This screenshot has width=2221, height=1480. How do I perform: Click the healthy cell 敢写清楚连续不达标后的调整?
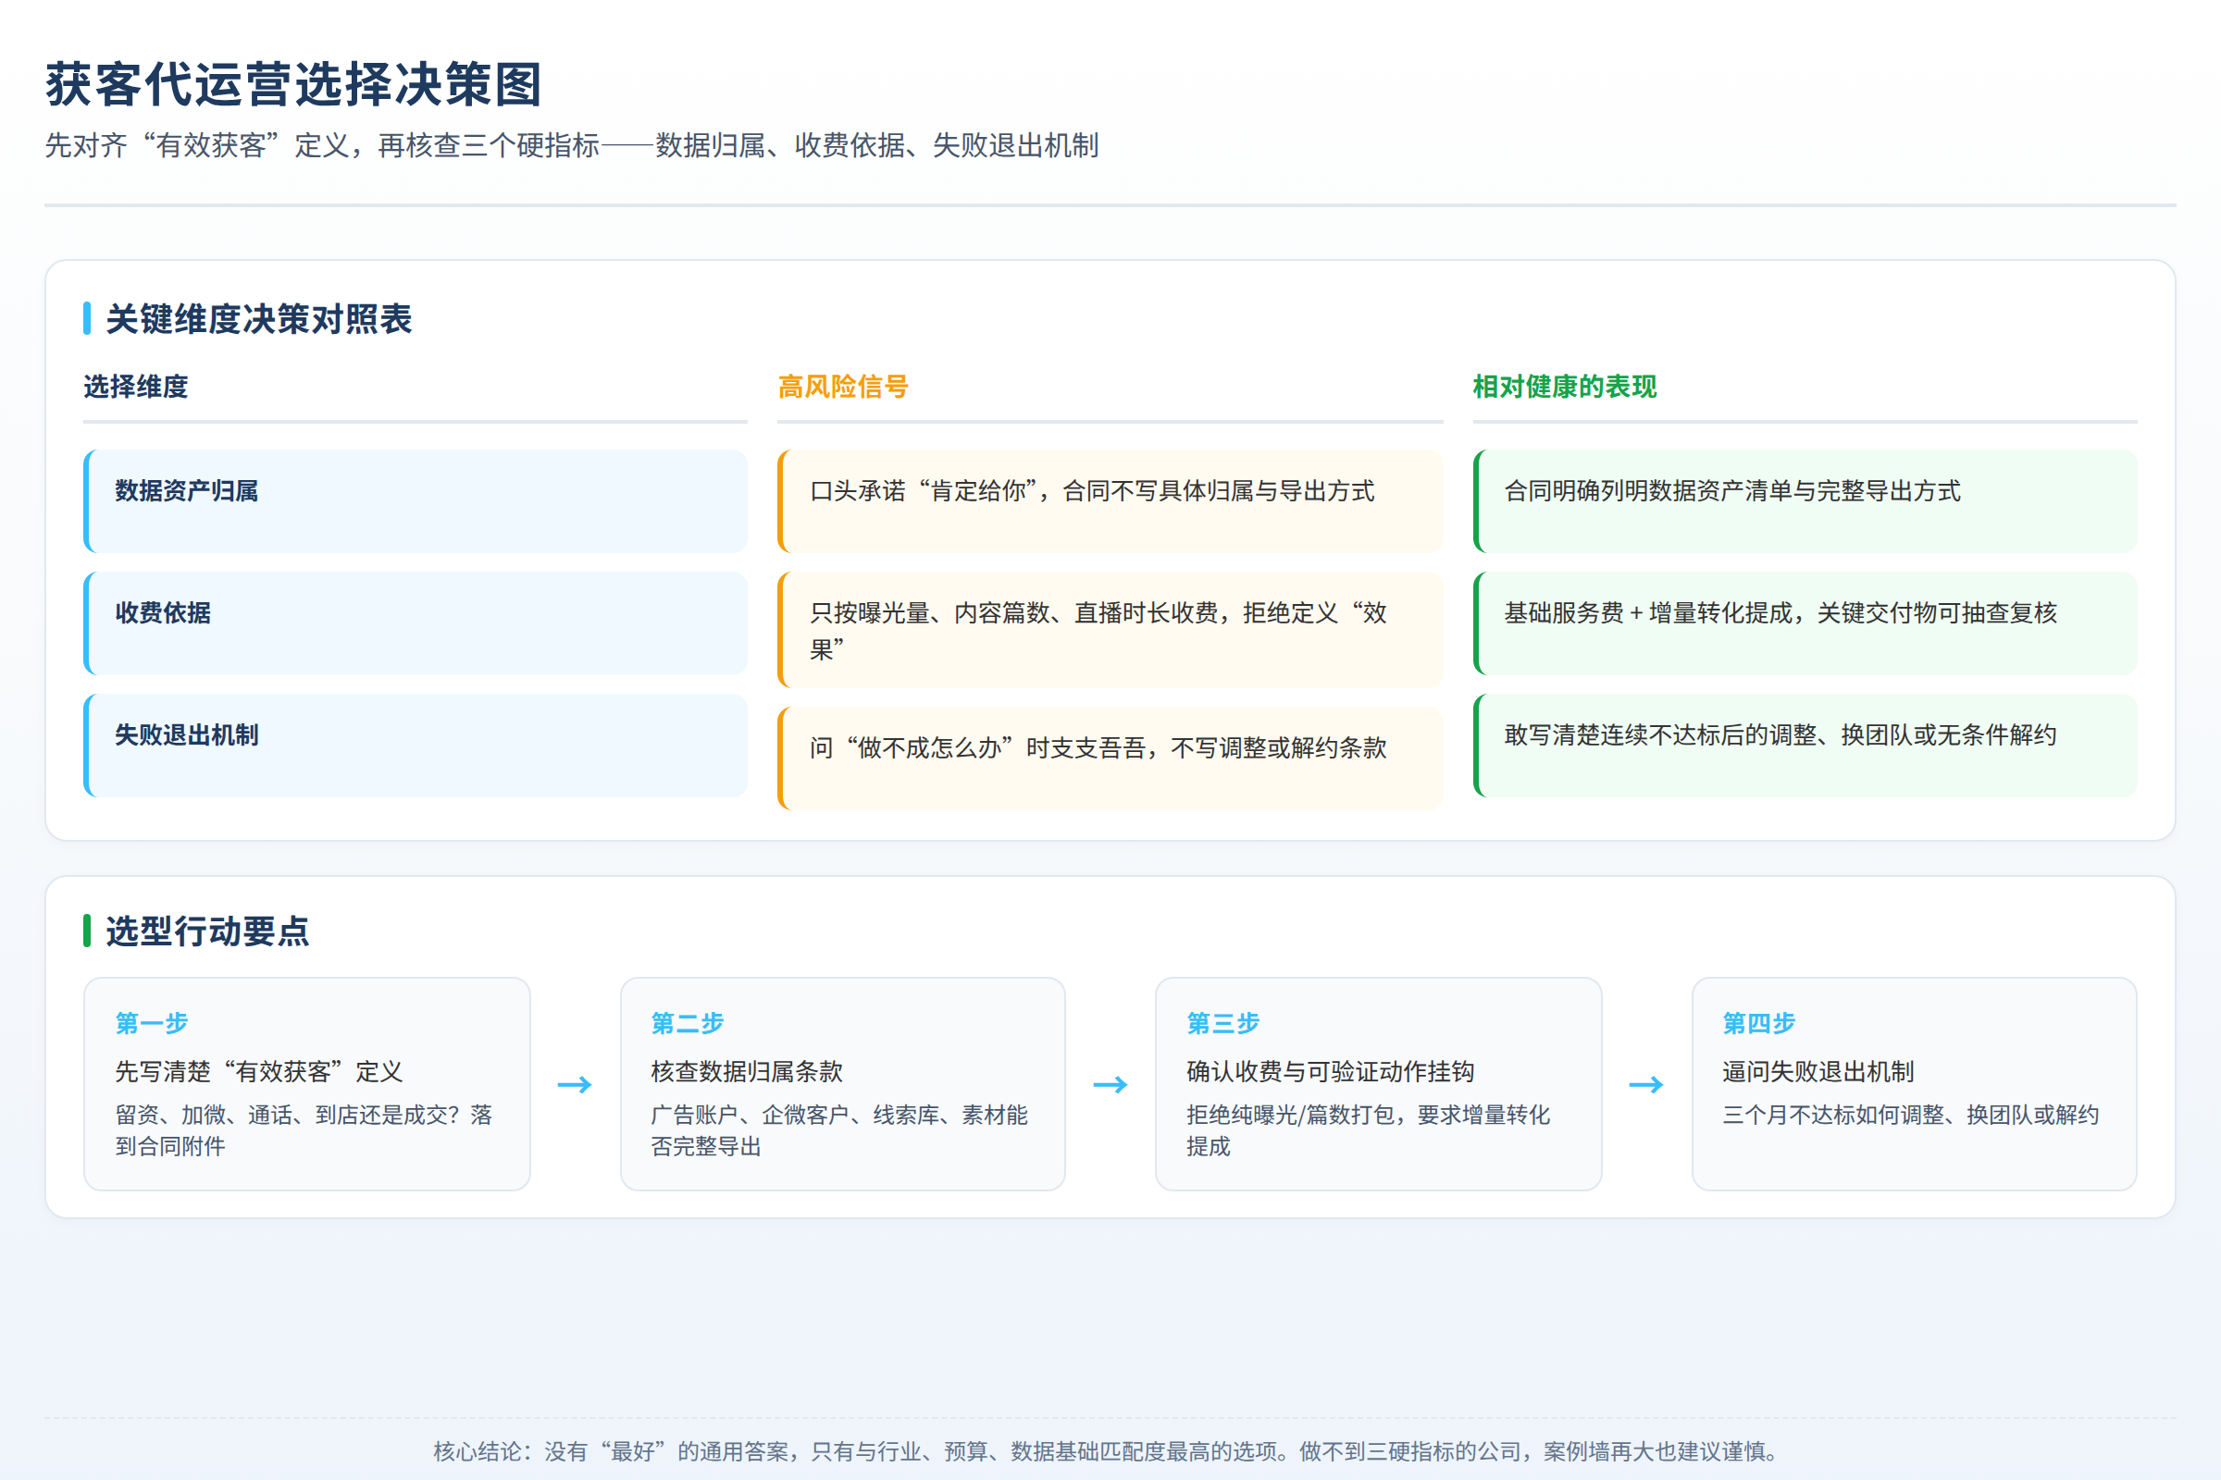tap(1805, 746)
